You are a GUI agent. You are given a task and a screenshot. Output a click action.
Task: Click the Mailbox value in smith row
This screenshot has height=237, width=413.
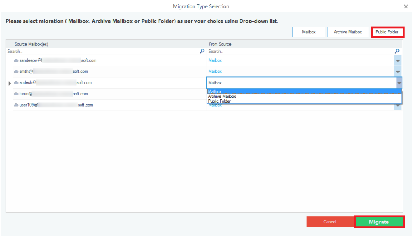pos(215,72)
